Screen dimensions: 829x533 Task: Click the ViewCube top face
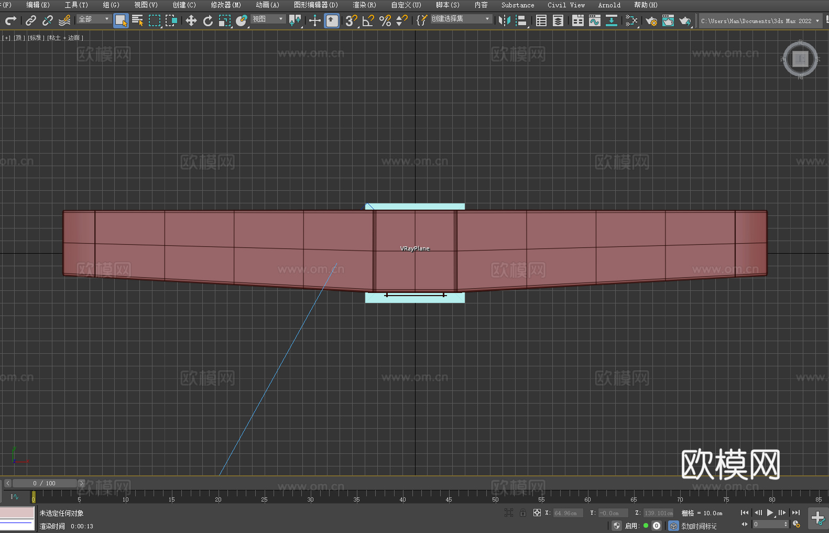point(800,59)
